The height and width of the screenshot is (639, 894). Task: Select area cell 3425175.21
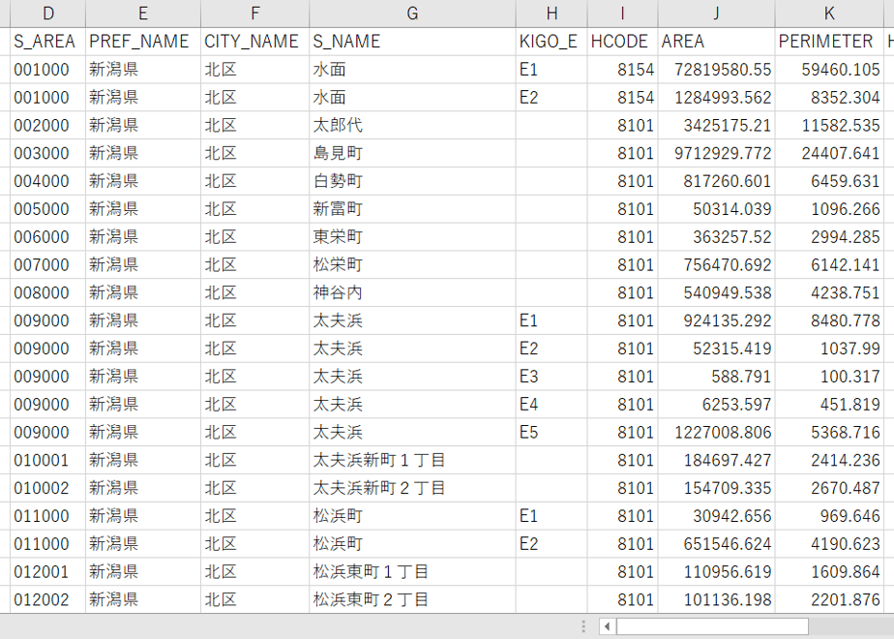tap(716, 126)
